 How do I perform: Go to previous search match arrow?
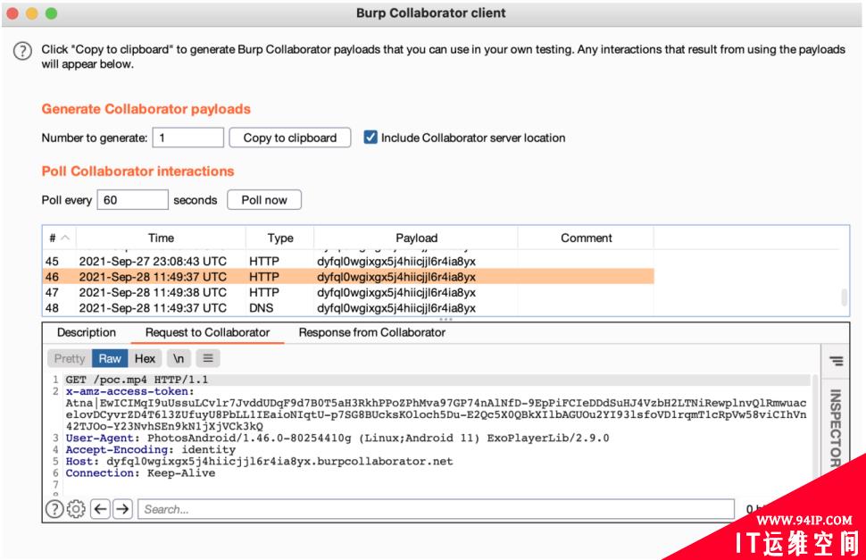[100, 508]
